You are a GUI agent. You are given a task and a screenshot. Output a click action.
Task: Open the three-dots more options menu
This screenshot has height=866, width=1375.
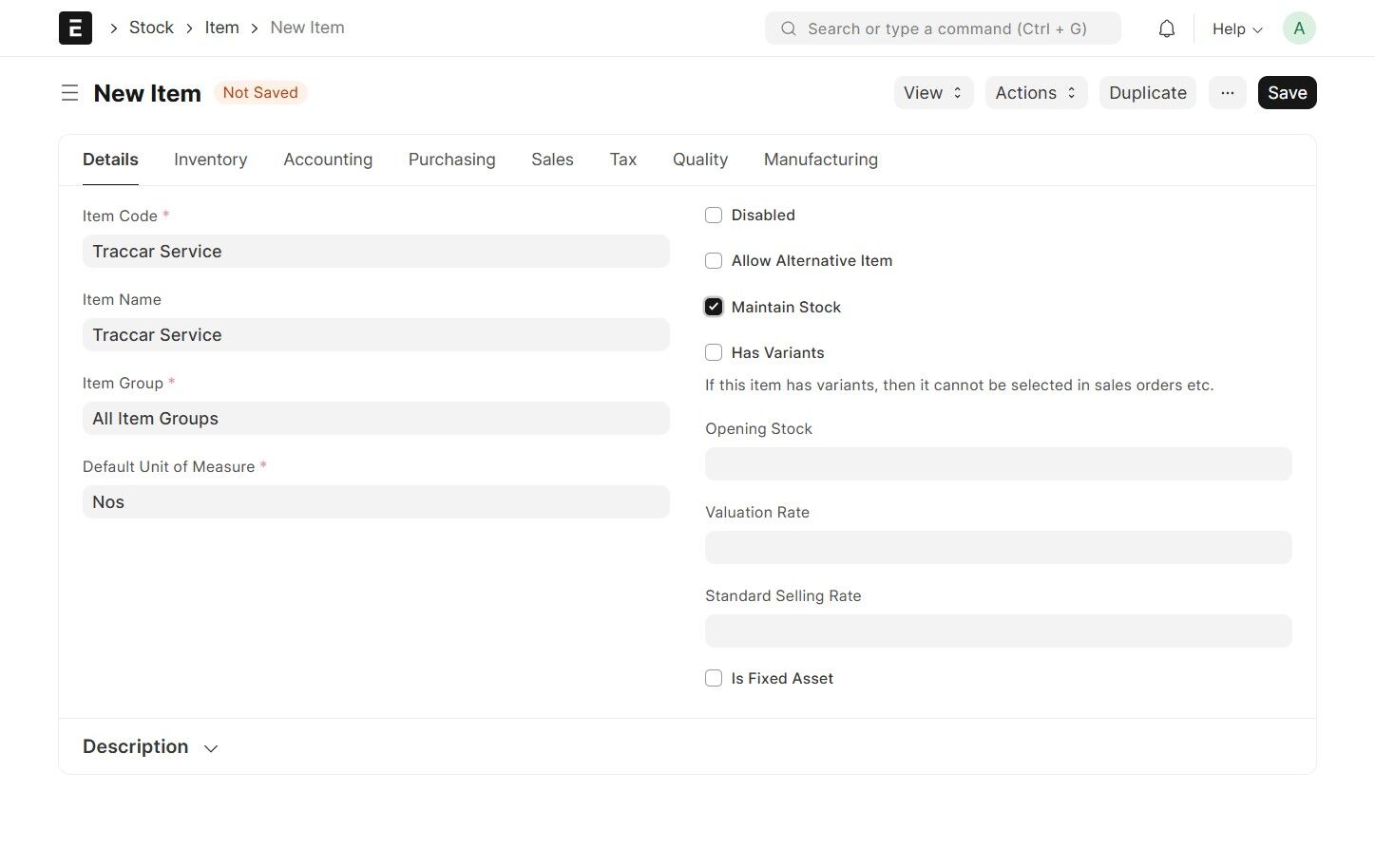(1228, 92)
